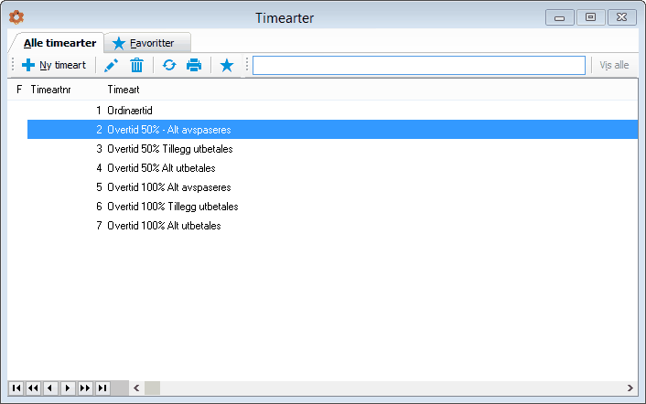Click horizontal scrollbar left arrow
646x404 pixels.
point(136,388)
